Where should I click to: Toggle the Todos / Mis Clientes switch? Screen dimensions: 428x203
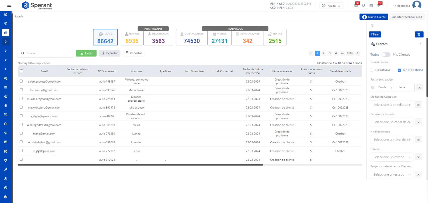[386, 55]
